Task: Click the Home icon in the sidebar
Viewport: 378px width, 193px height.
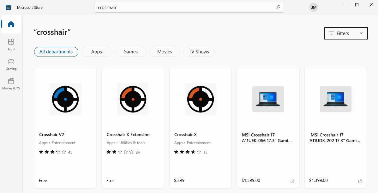Action: click(11, 24)
